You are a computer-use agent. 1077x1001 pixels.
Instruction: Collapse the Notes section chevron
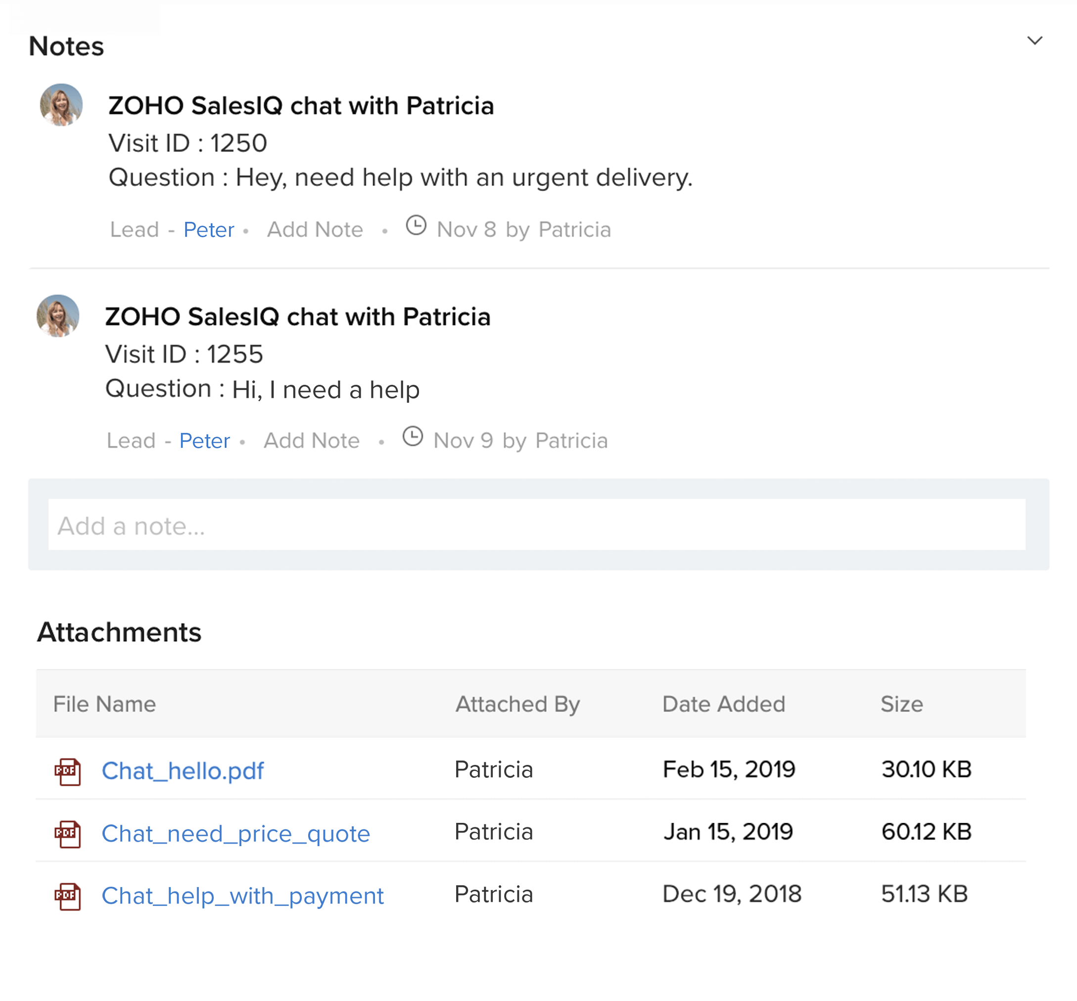[1034, 41]
